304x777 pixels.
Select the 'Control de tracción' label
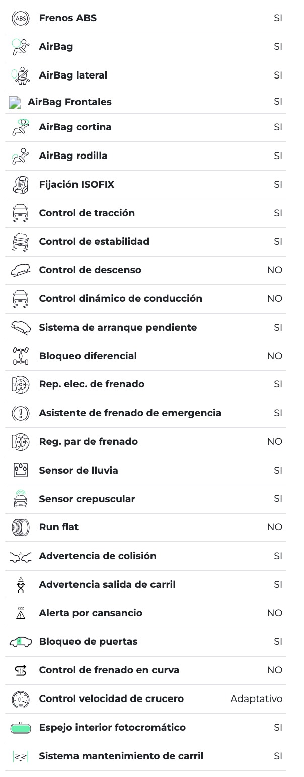coord(87,213)
